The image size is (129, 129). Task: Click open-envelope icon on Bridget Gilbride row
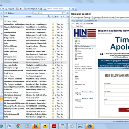click(53, 38)
